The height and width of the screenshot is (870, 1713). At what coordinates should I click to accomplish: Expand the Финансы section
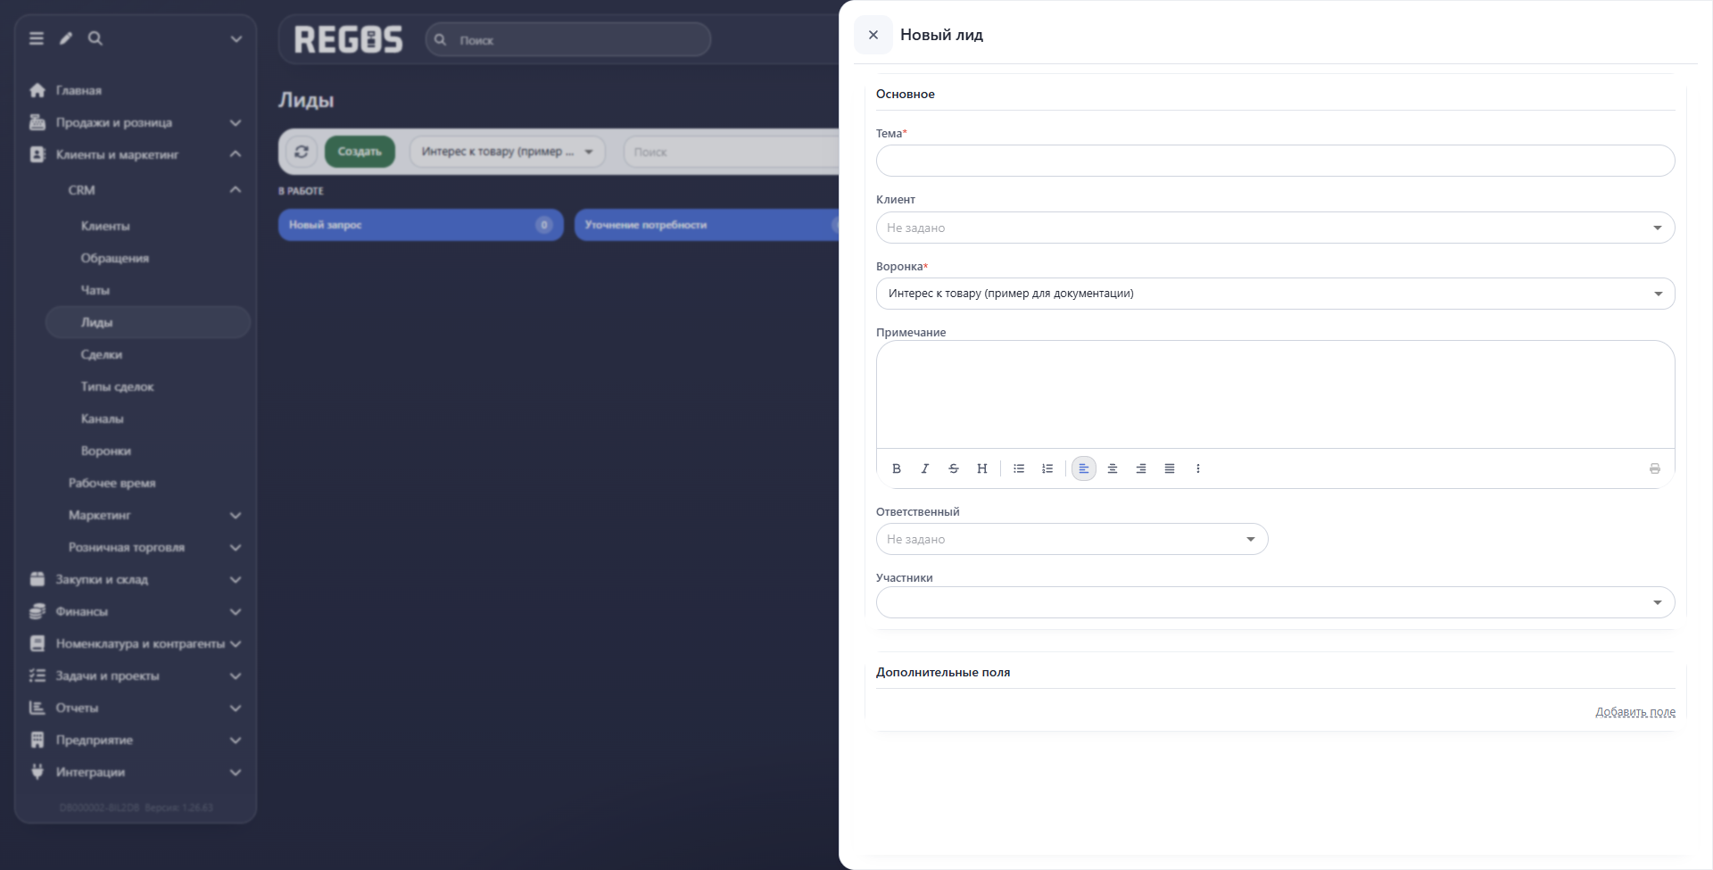pos(136,611)
